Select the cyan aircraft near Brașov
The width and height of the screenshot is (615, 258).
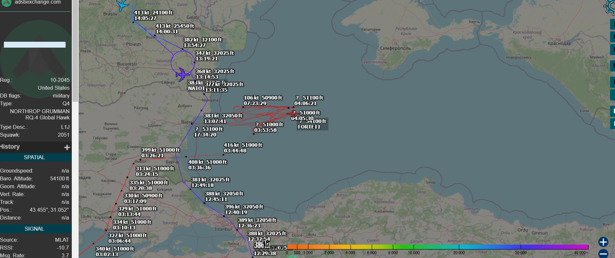click(x=122, y=5)
